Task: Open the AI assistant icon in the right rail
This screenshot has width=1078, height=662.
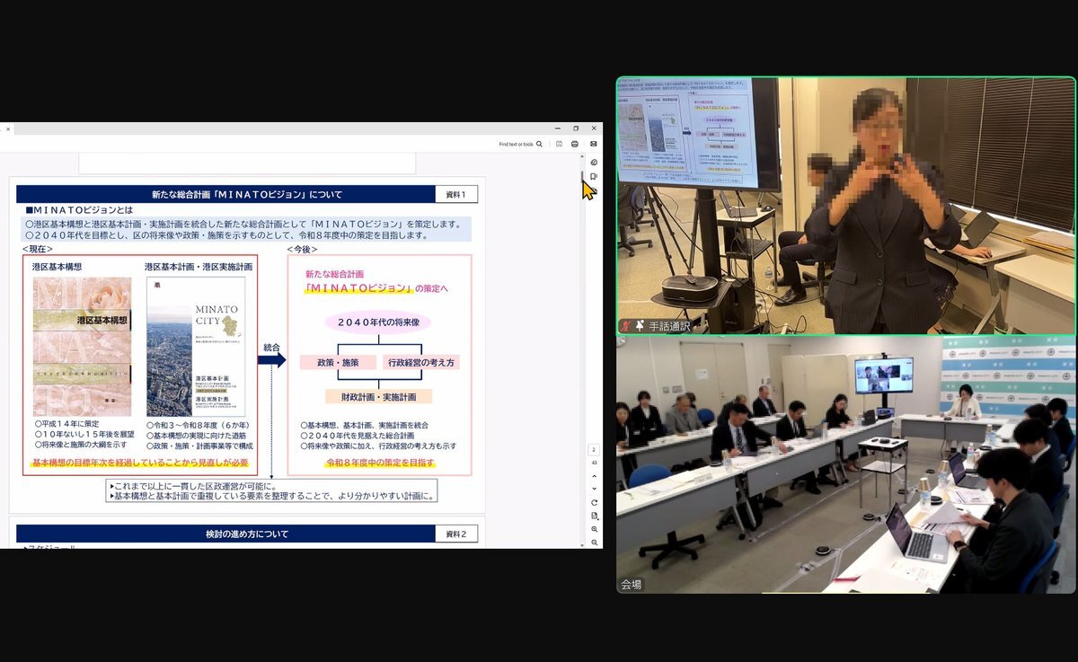Action: tap(594, 163)
